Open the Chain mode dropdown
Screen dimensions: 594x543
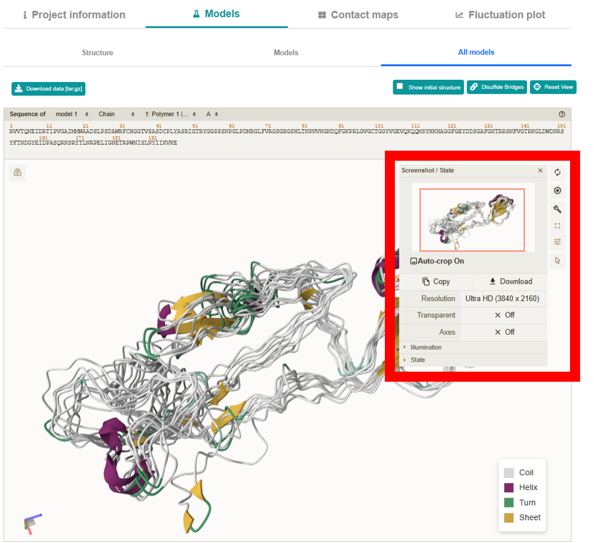coord(117,114)
